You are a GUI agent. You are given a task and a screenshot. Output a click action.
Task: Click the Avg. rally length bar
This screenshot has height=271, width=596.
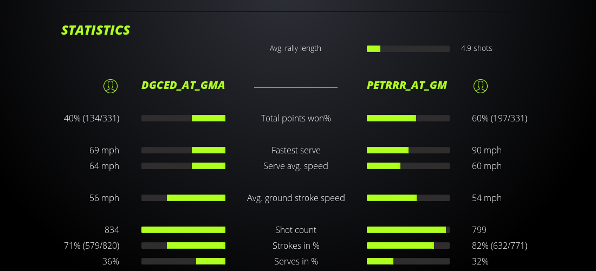(x=408, y=49)
